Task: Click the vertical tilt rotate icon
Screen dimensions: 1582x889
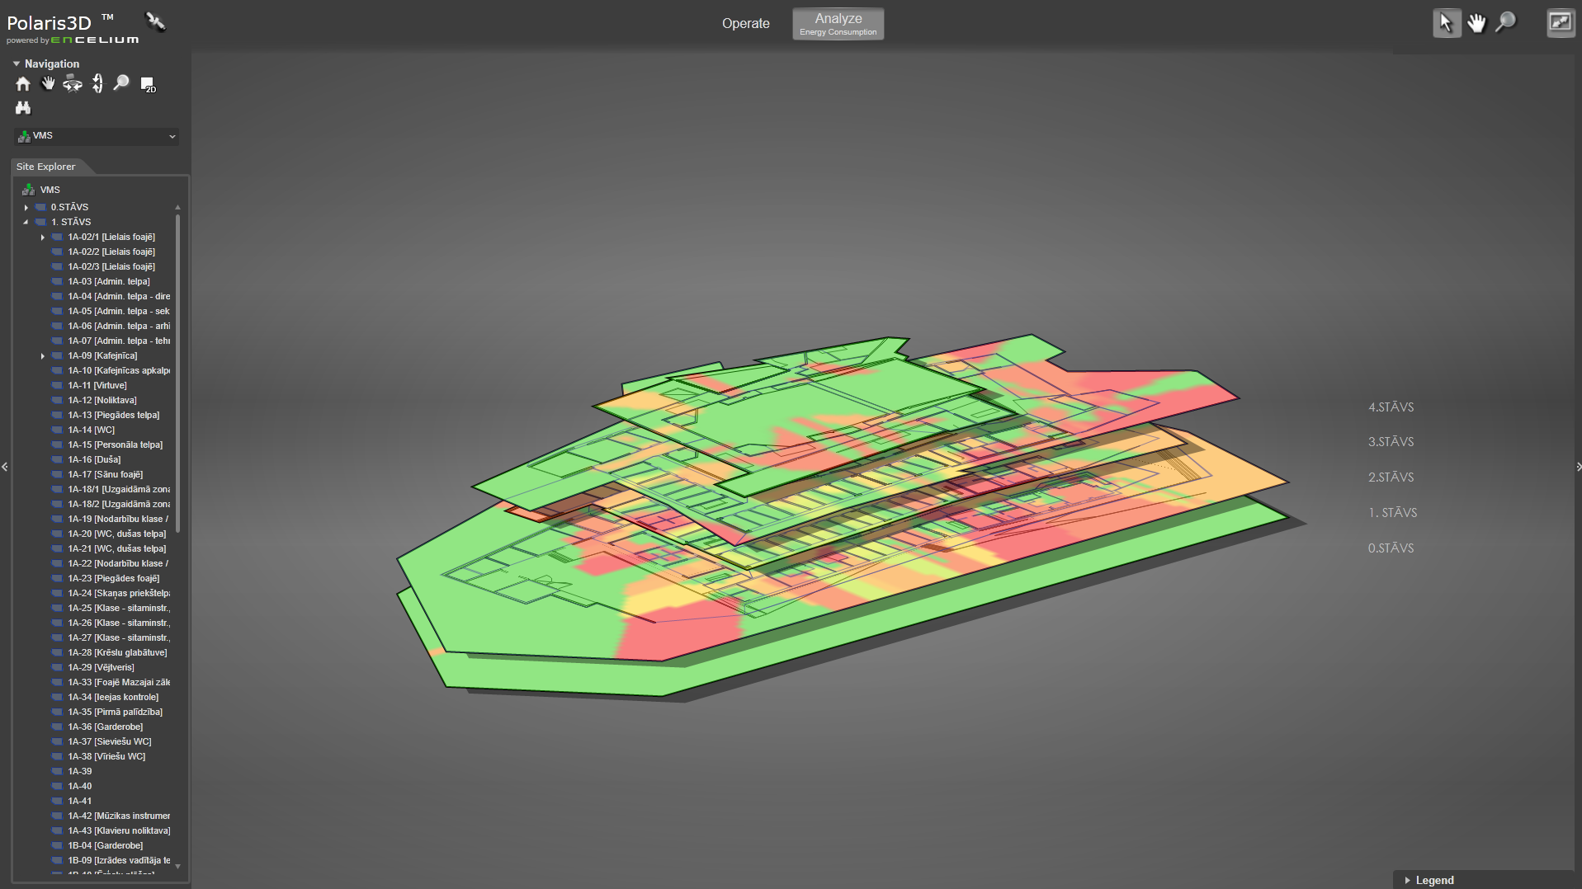Action: pos(97,84)
